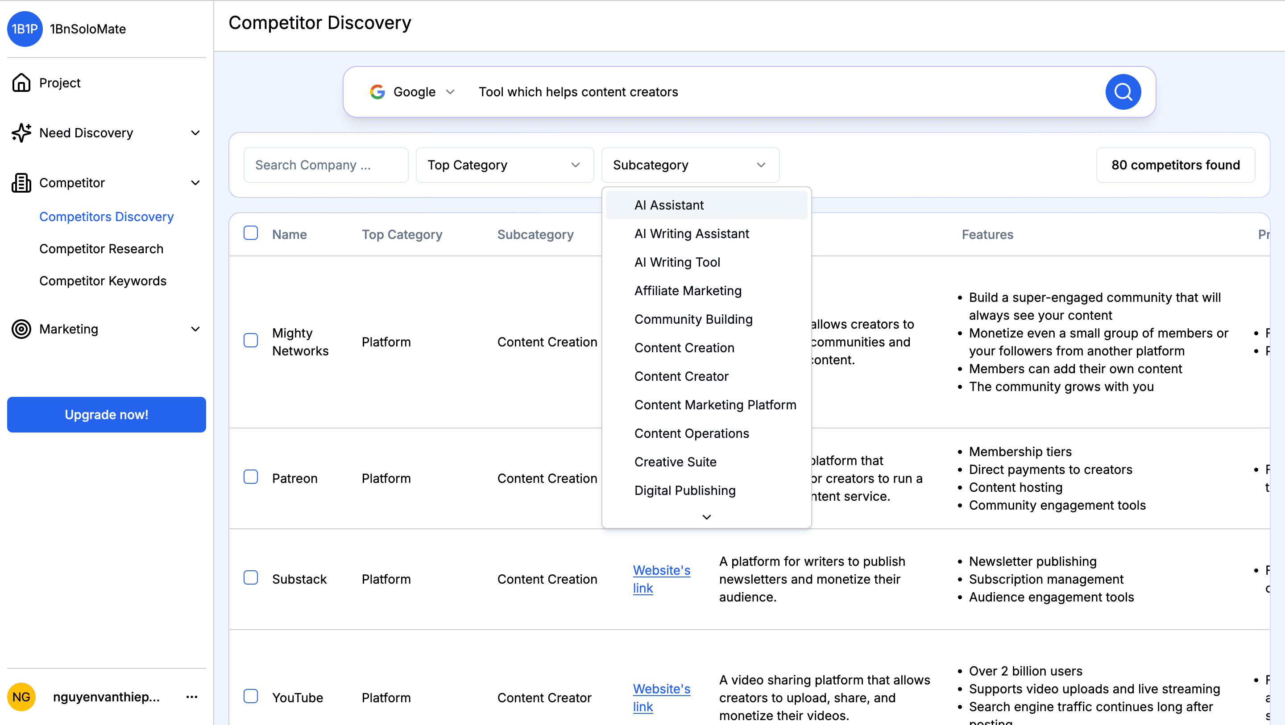The width and height of the screenshot is (1285, 725).
Task: Click the Project navigation icon
Action: pos(21,83)
